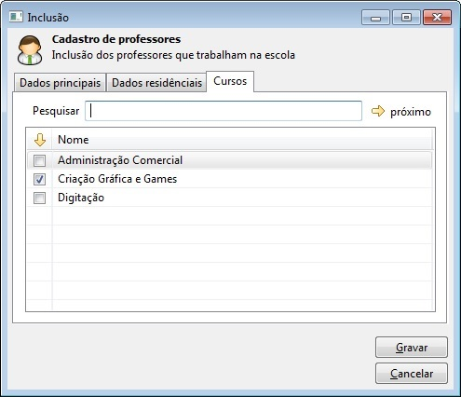Click the Cancelar button
461x397 pixels.
tap(412, 374)
